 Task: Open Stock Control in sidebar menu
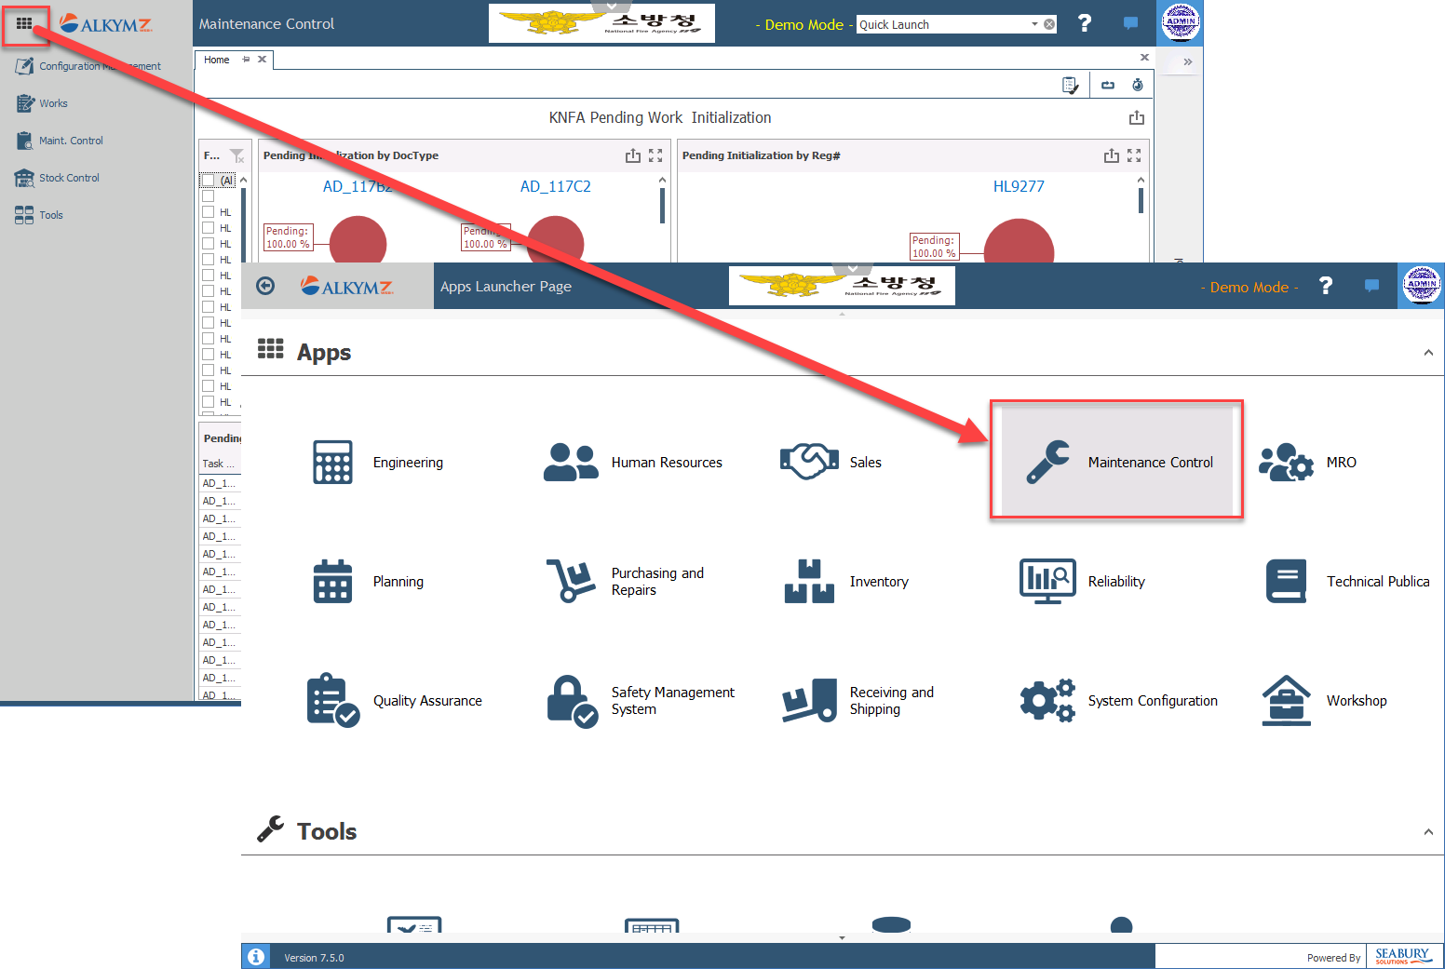69,178
